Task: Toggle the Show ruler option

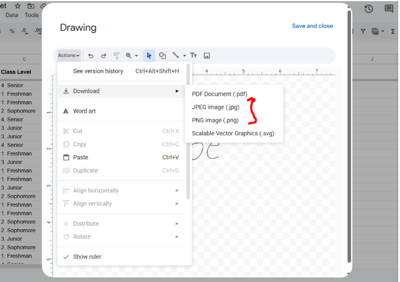Action: tap(87, 256)
